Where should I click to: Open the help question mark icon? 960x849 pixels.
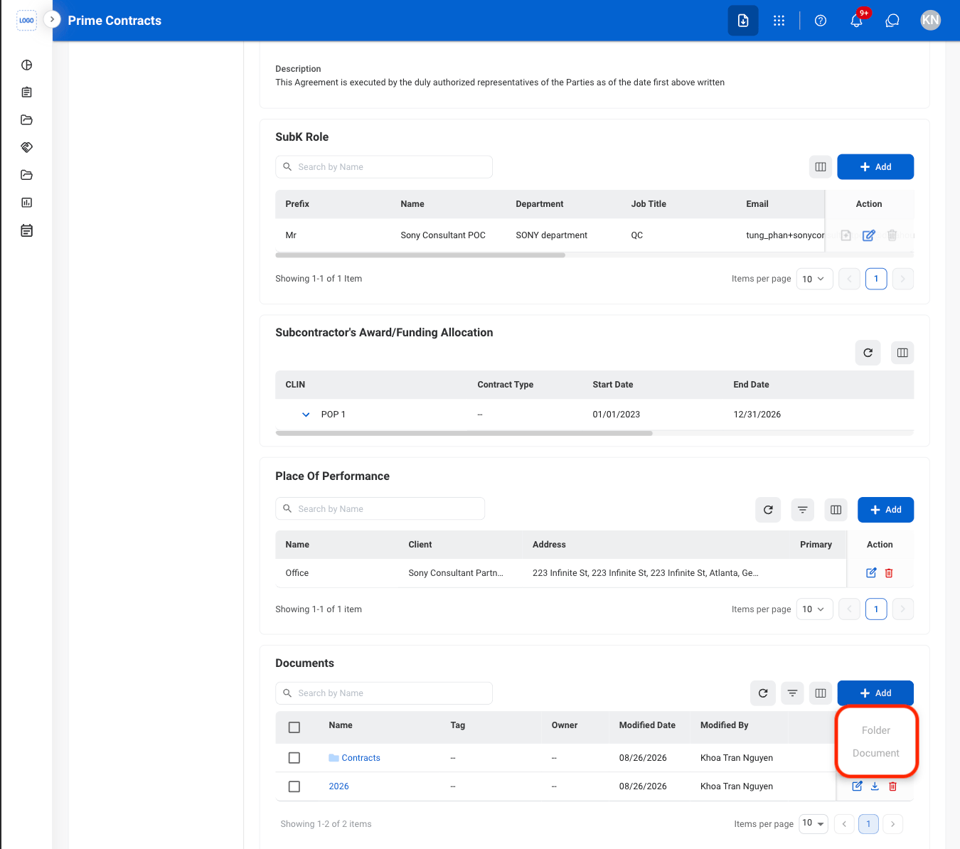point(821,21)
